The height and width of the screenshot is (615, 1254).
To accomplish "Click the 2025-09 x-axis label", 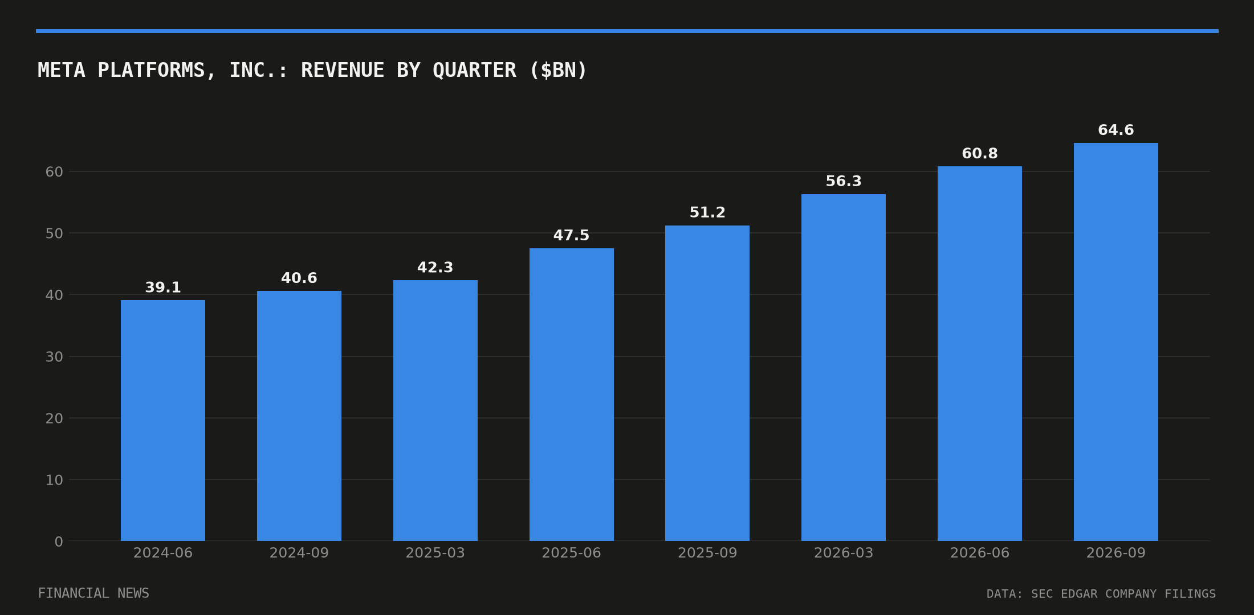I will coord(707,553).
